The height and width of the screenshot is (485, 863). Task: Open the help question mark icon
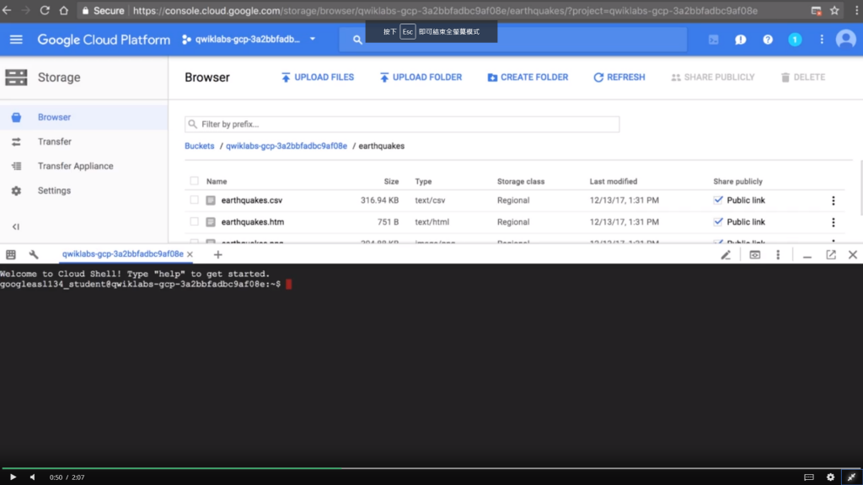pyautogui.click(x=767, y=40)
